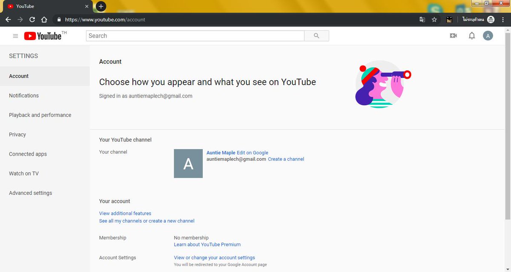Open the incognito profile indicator
The width and height of the screenshot is (511, 272).
click(478, 20)
